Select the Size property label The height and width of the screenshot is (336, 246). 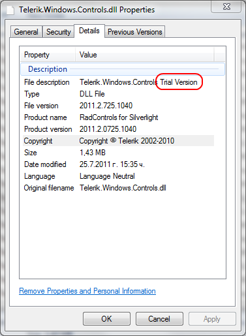tap(31, 153)
